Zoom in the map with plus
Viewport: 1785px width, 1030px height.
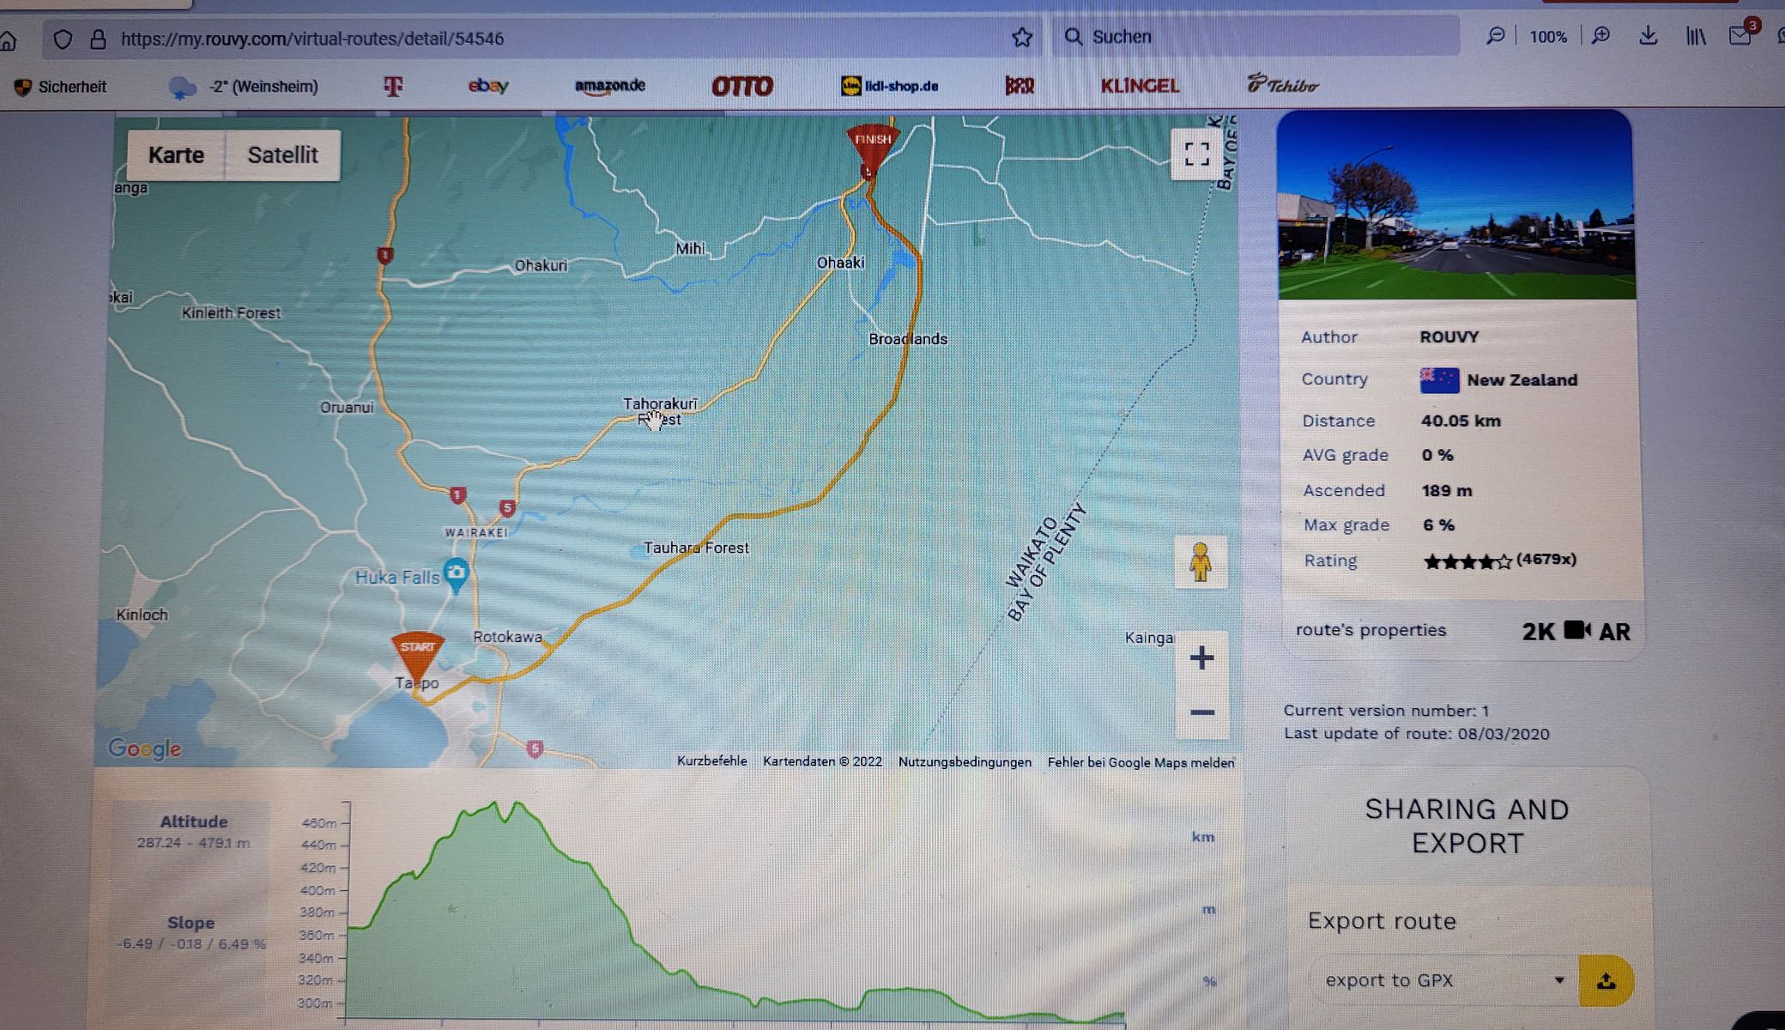click(1201, 658)
